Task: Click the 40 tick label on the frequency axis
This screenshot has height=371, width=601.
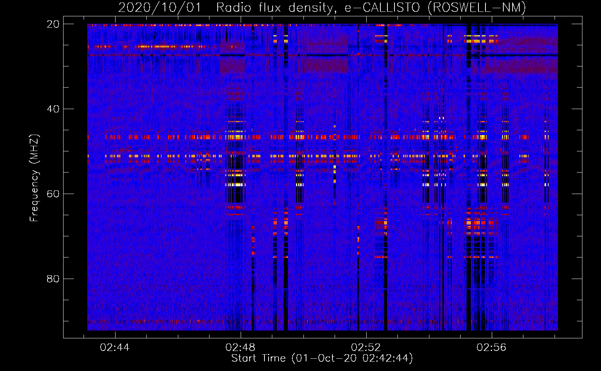Action: [x=53, y=109]
